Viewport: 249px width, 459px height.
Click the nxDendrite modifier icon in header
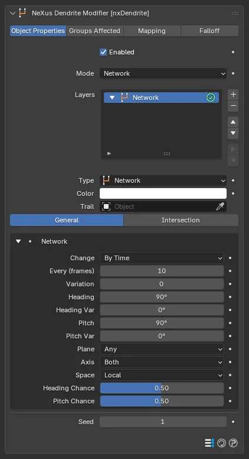pos(22,13)
